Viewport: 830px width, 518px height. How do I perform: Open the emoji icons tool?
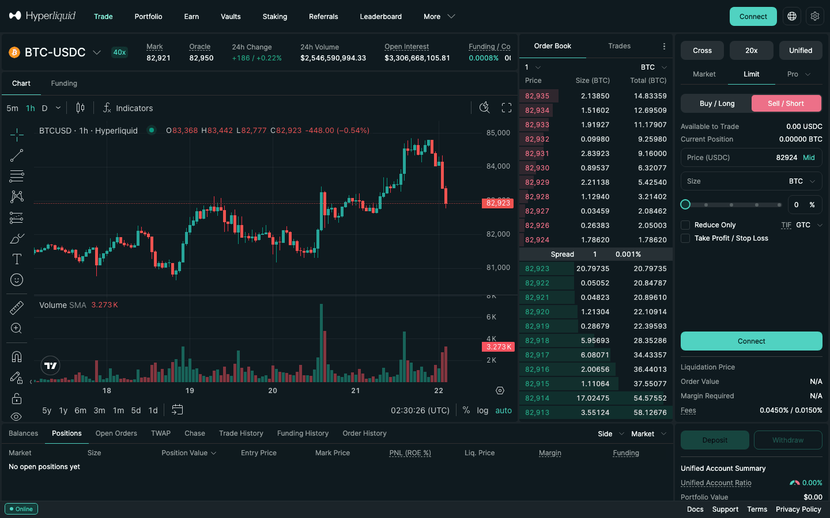17,280
